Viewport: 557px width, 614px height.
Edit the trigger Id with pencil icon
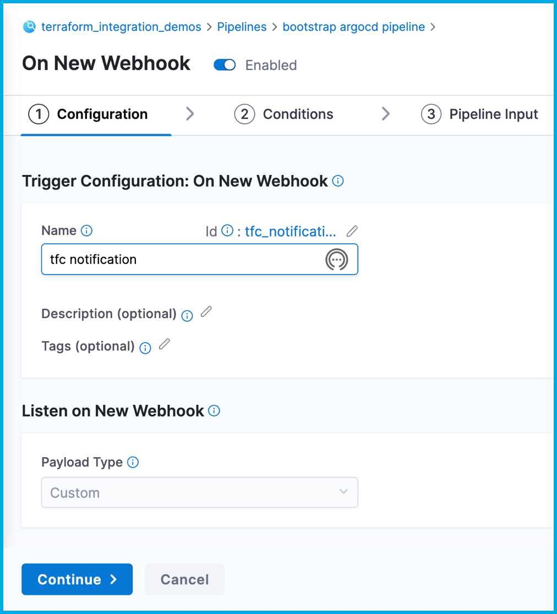352,231
